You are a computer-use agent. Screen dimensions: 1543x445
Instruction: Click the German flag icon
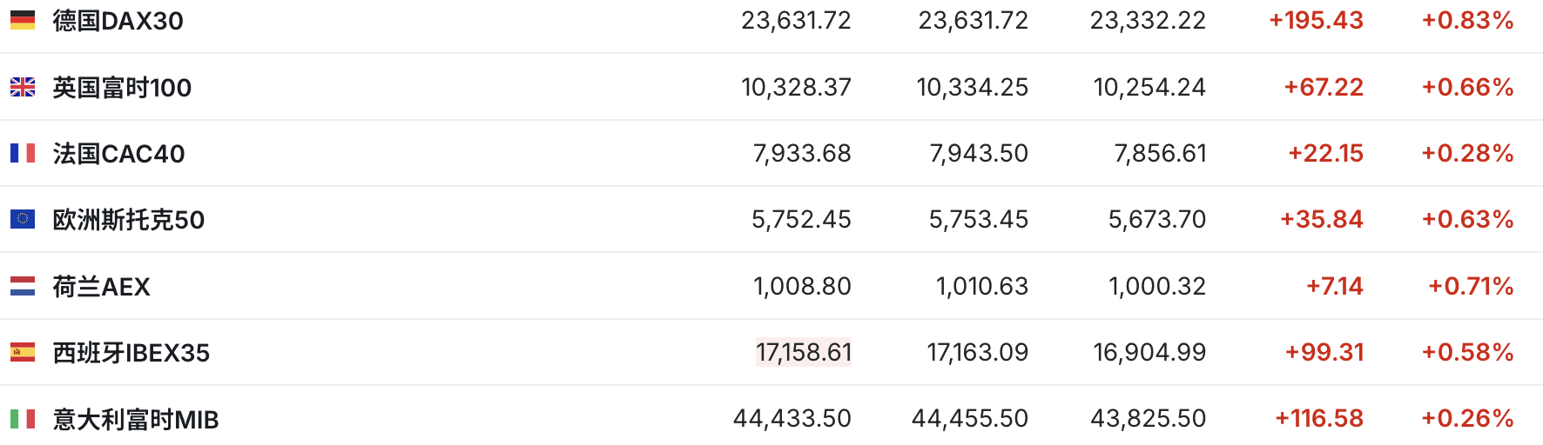pyautogui.click(x=23, y=20)
